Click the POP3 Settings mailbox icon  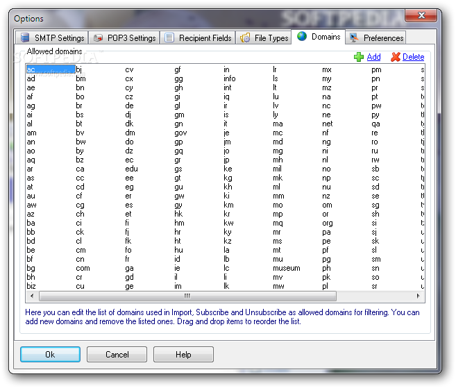99,37
